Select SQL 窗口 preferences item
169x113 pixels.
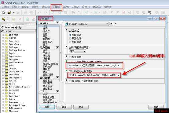pyautogui.click(x=47, y=83)
